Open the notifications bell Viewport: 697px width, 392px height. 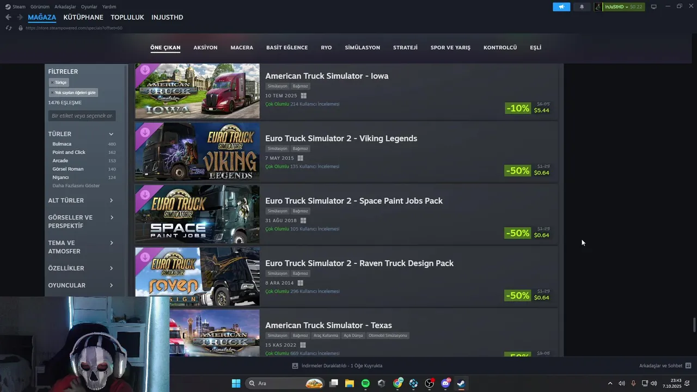pyautogui.click(x=582, y=7)
